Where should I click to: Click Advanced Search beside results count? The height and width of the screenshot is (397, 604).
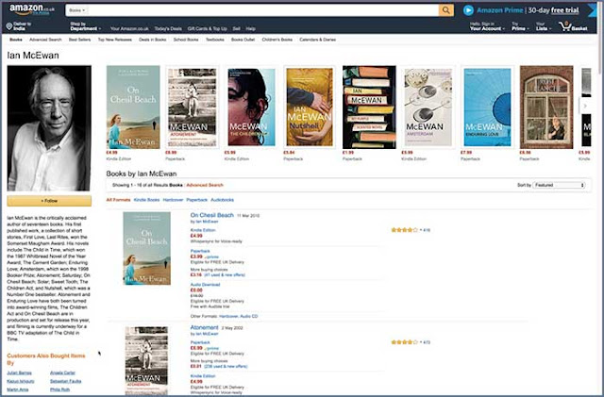coord(205,185)
